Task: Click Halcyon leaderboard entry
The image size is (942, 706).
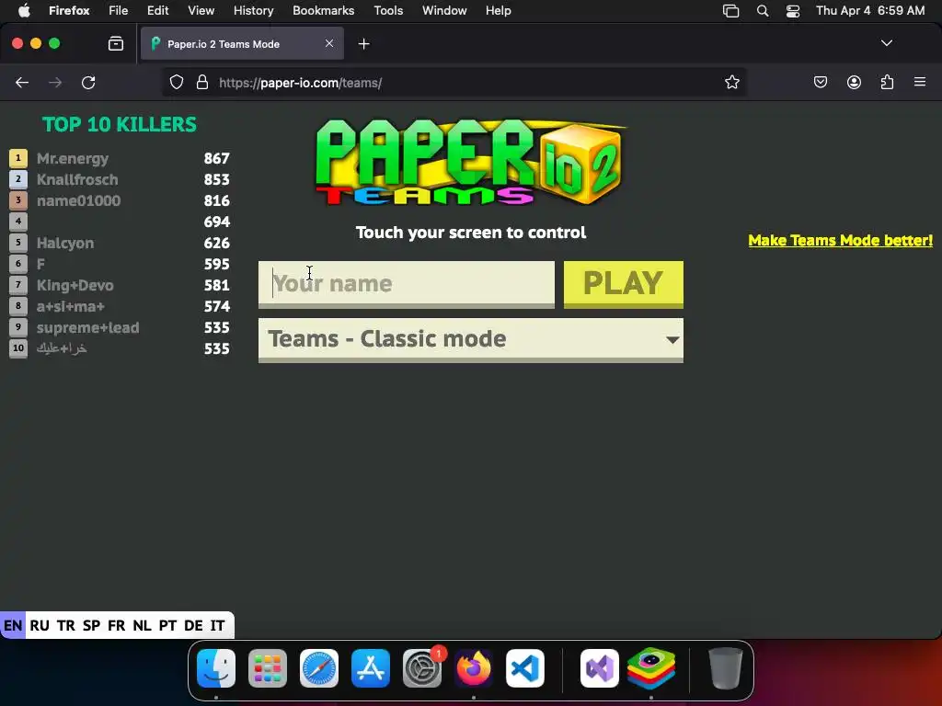Action: [x=65, y=243]
